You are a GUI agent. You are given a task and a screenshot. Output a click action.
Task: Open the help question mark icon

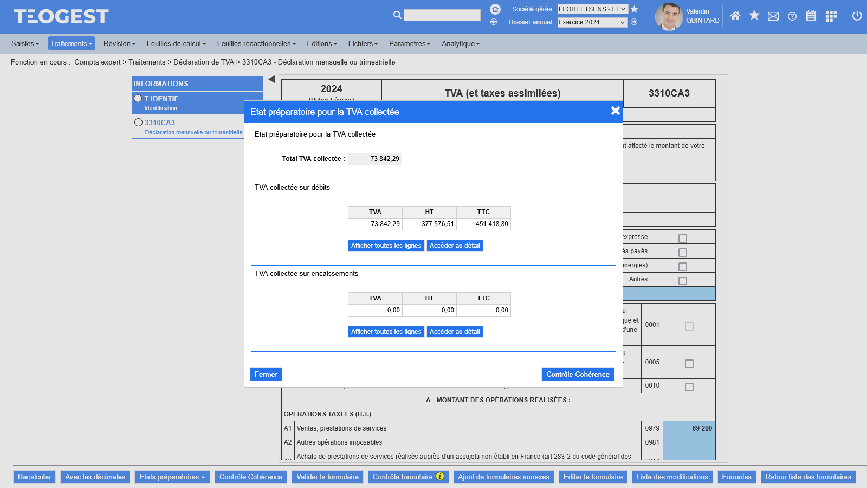tap(792, 16)
